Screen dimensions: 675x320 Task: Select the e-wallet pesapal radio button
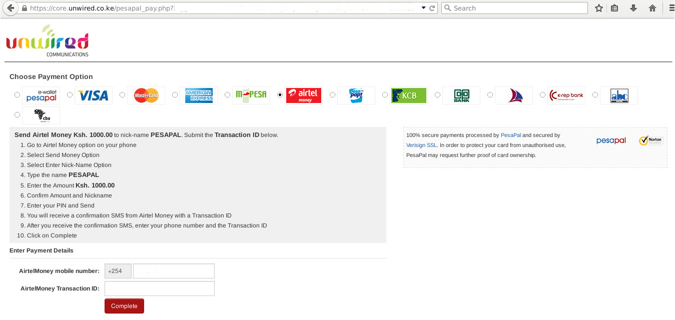[18, 94]
